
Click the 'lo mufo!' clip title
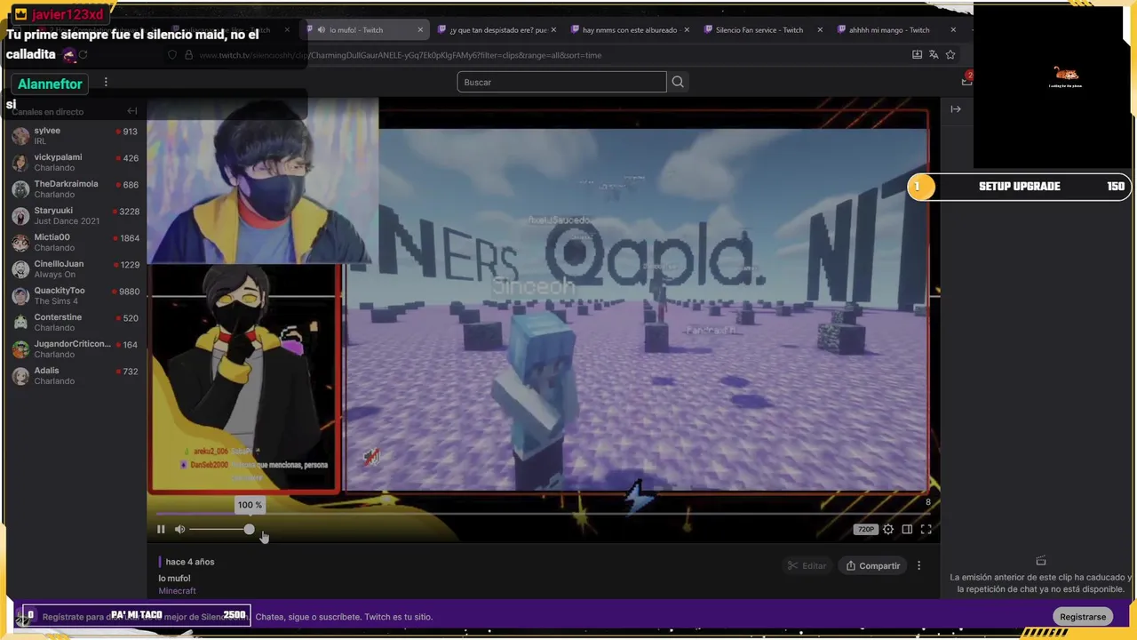[x=174, y=579]
